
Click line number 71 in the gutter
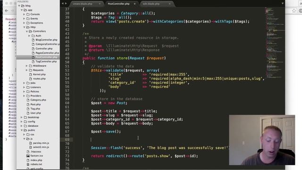67,148
